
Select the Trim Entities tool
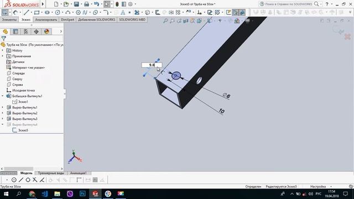click(137, 12)
